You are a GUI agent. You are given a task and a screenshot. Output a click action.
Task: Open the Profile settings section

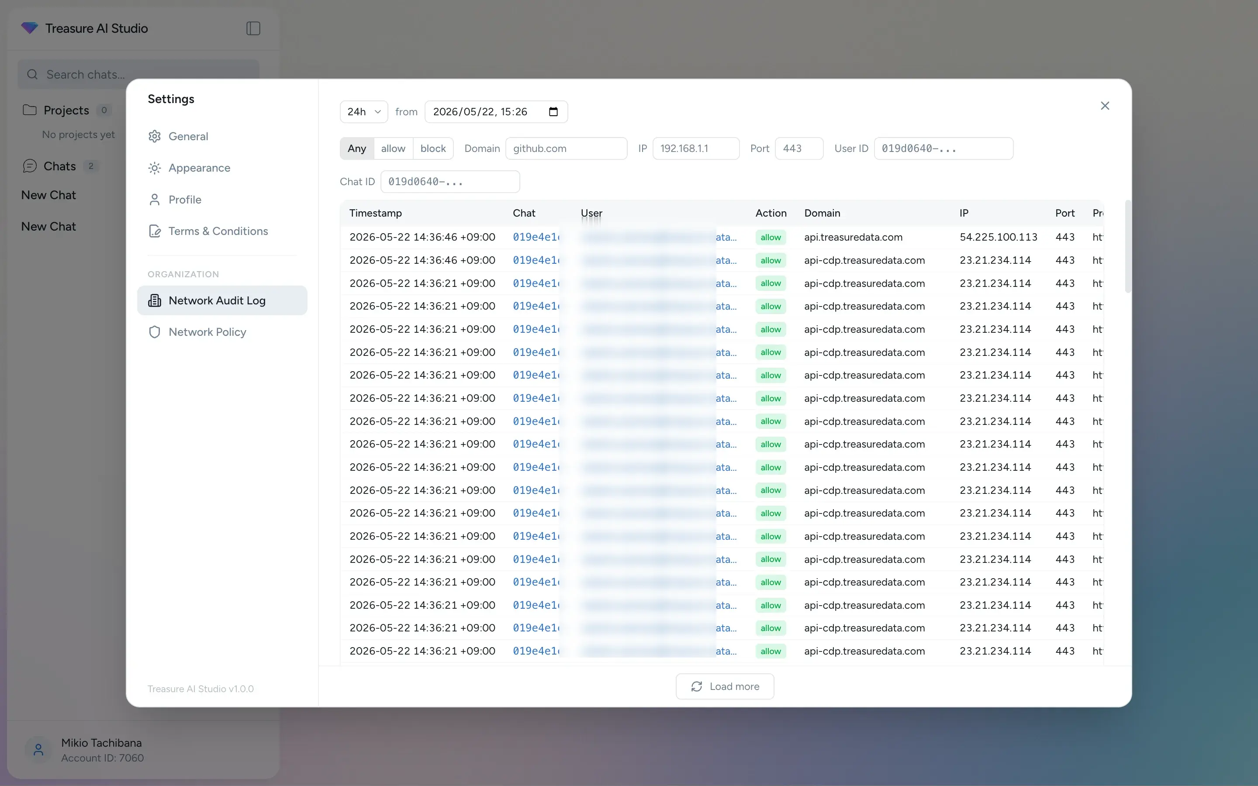coord(222,200)
